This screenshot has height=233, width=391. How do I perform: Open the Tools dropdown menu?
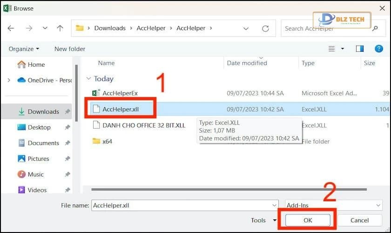pos(263,220)
